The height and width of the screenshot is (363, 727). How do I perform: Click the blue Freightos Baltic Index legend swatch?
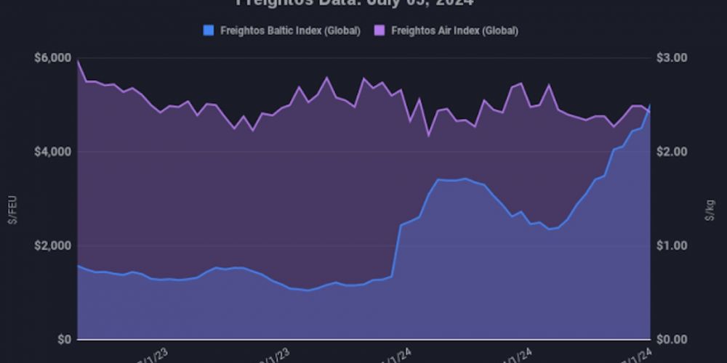coord(210,30)
